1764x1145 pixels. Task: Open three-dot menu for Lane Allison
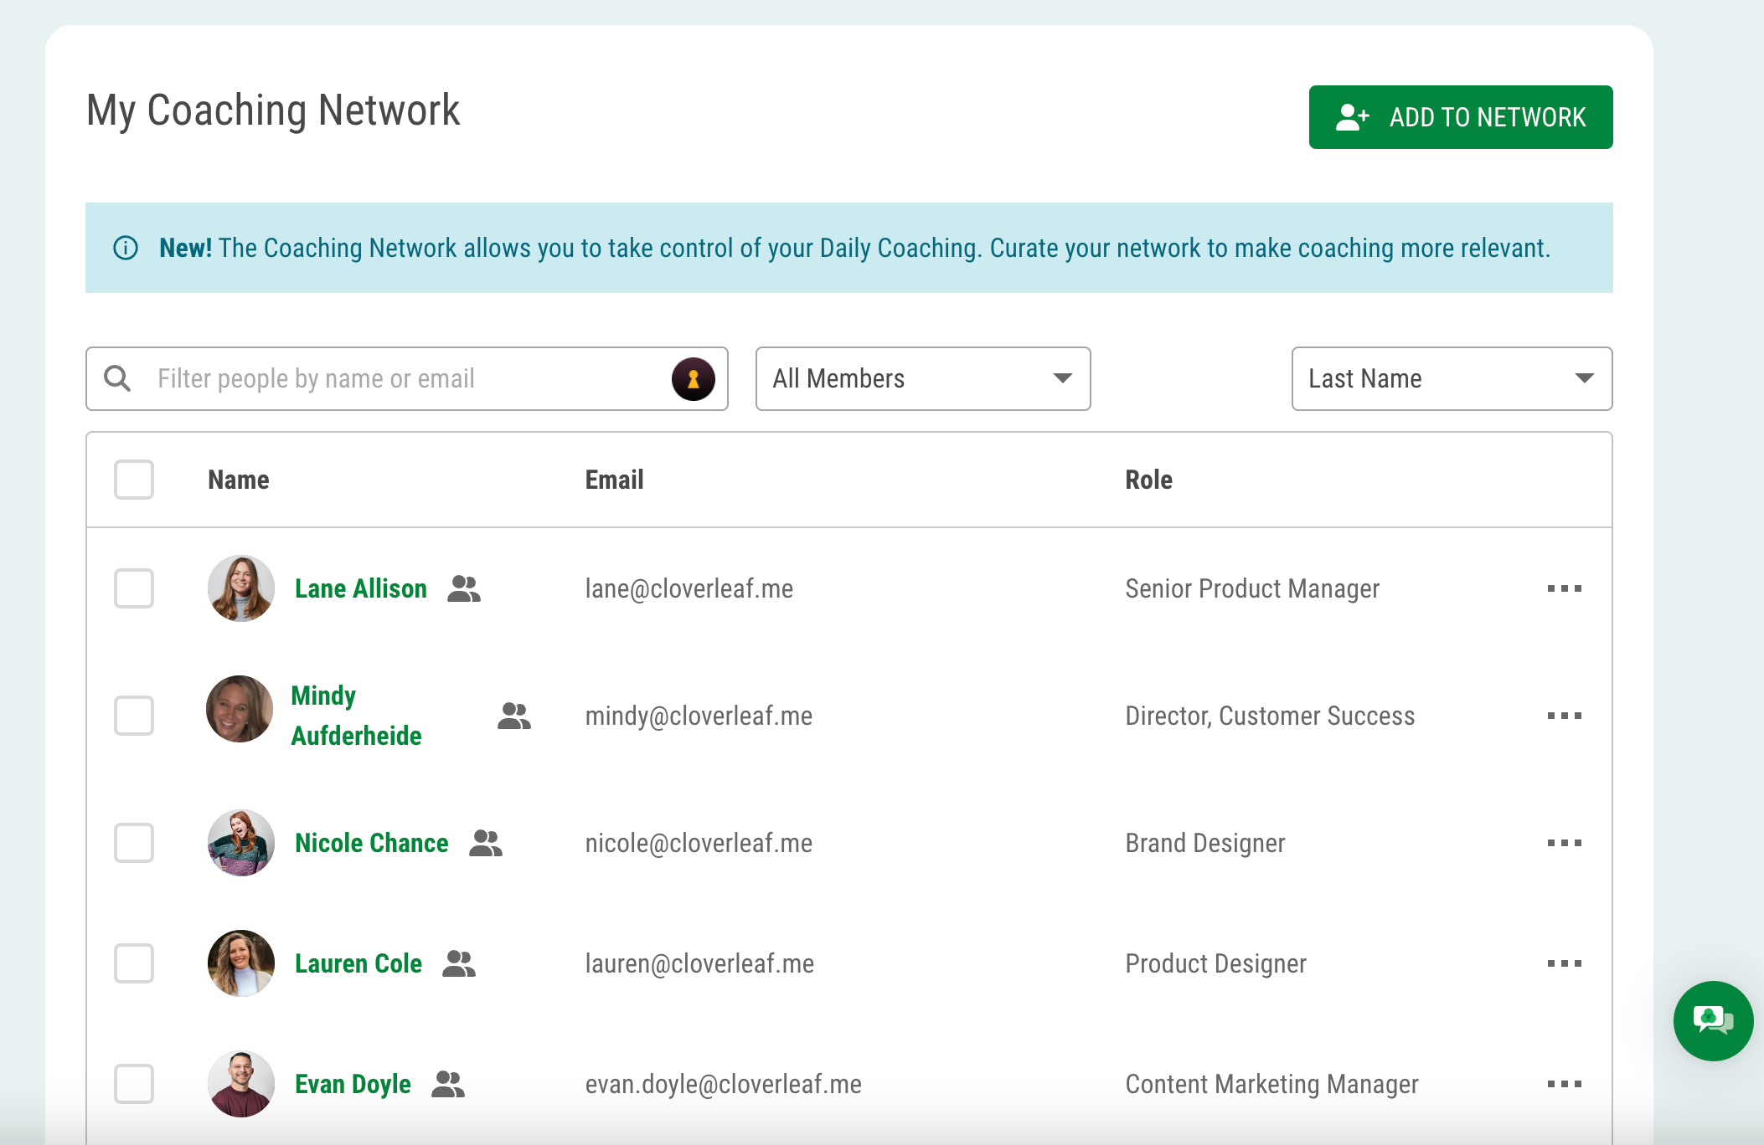pyautogui.click(x=1564, y=588)
